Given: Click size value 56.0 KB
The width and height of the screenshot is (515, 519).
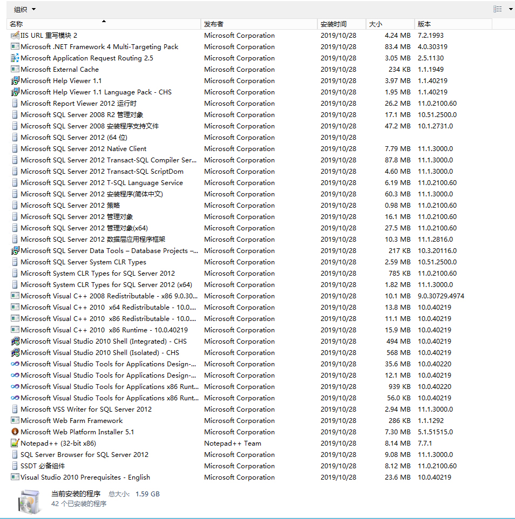Looking at the screenshot, I should 399,398.
